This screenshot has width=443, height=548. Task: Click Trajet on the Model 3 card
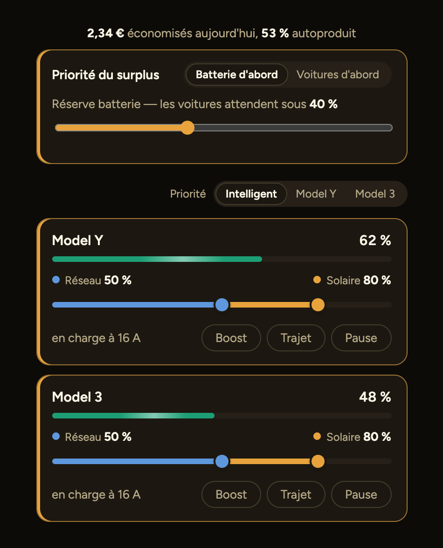296,494
